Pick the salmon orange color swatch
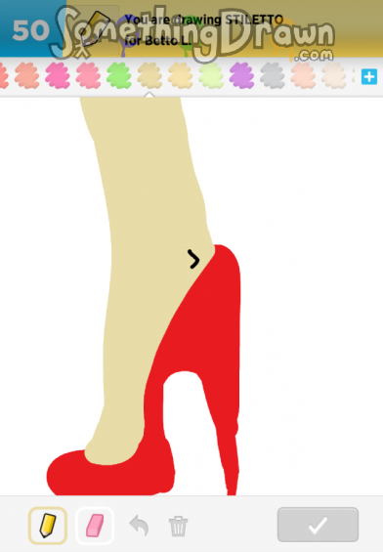This screenshot has height=552, width=383. [x=26, y=75]
